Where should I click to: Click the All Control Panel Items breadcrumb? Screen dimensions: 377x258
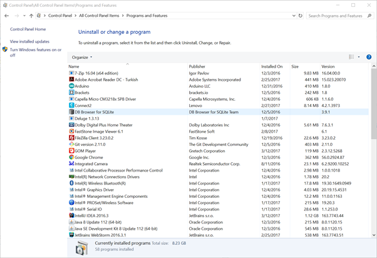tap(99, 16)
